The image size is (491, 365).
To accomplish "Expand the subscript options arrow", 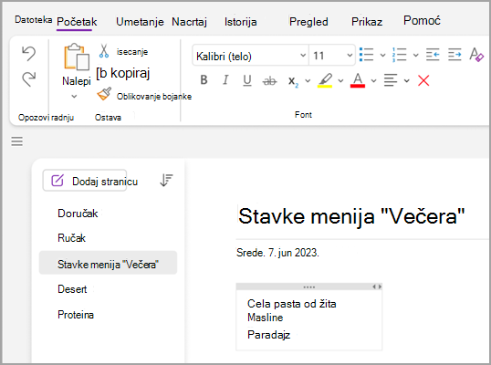I will coord(308,81).
